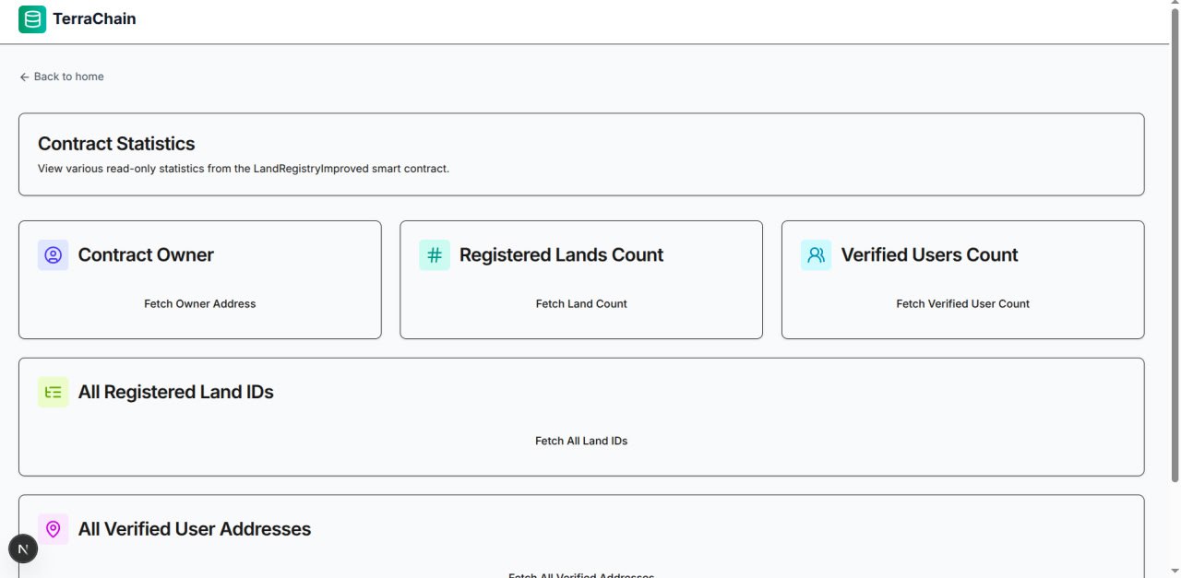Click the list icon on All Registered Land IDs
Screen dimensions: 1181x578
tap(53, 392)
